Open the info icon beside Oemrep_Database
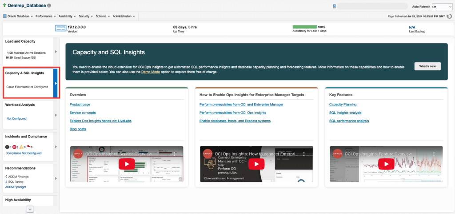This screenshot has height=214, width=455. [49, 5]
